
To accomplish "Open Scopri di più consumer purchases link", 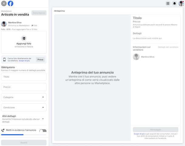I will coord(139,134).
